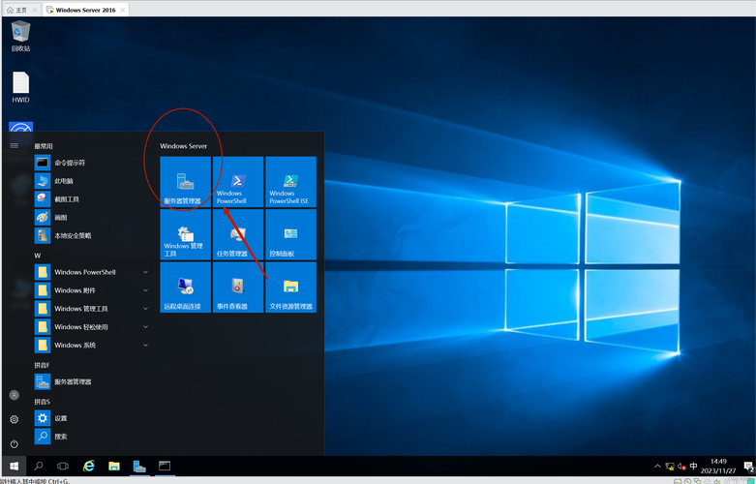Viewport: 756px width, 484px height.
Task: Open File Explorer from the taskbar
Action: tap(114, 467)
